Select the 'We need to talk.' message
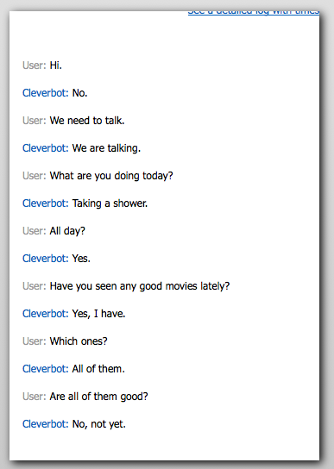The height and width of the screenshot is (469, 334). click(x=87, y=121)
